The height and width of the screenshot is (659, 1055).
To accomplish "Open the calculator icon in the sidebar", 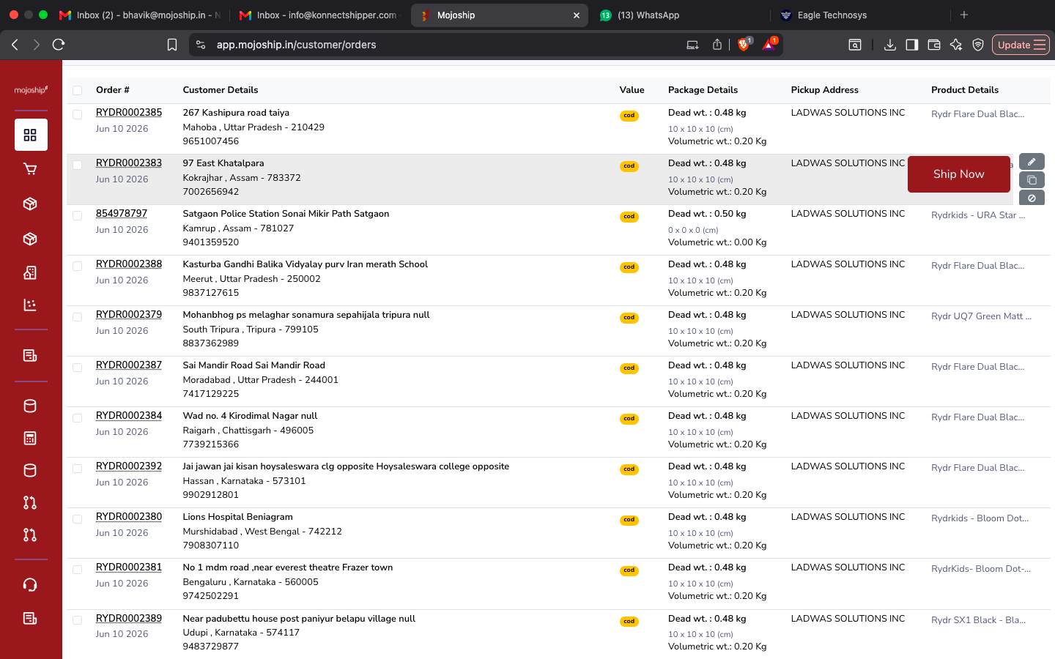I will 30,438.
